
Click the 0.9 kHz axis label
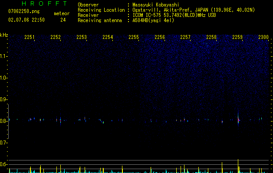click(3, 99)
